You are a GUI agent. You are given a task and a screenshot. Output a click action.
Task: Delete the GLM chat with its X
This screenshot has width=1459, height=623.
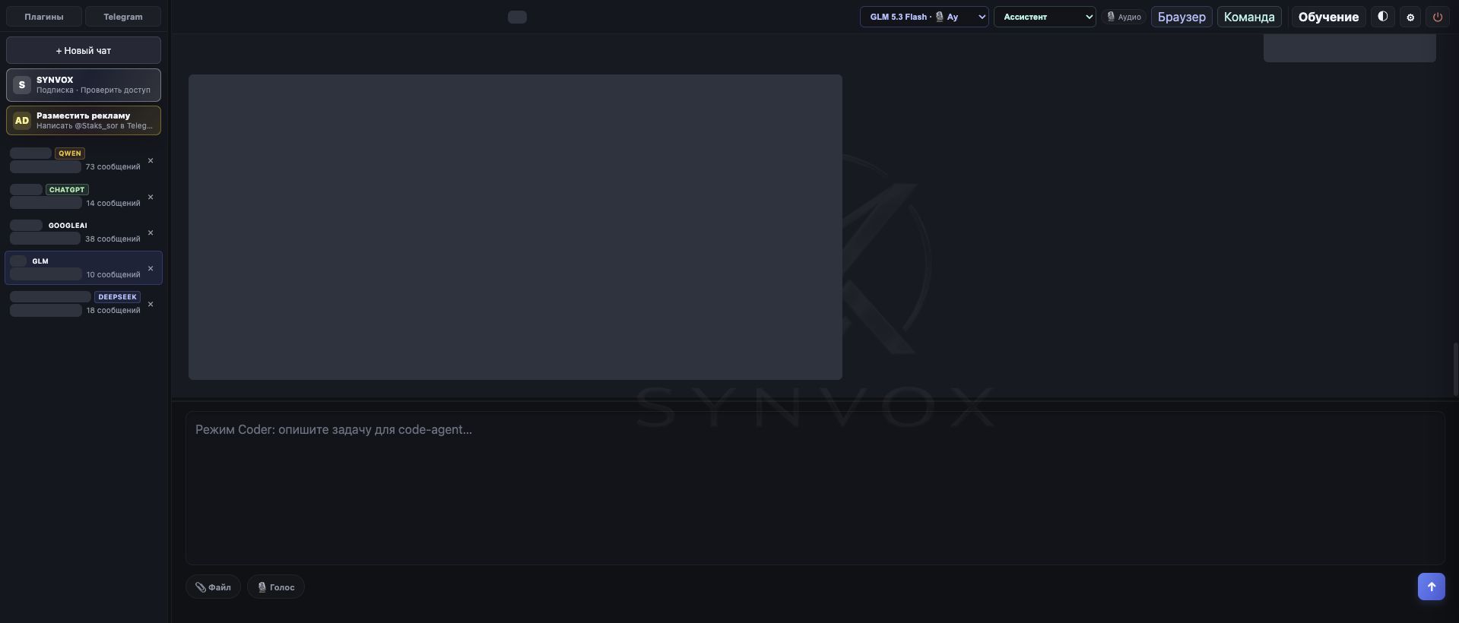pyautogui.click(x=151, y=268)
